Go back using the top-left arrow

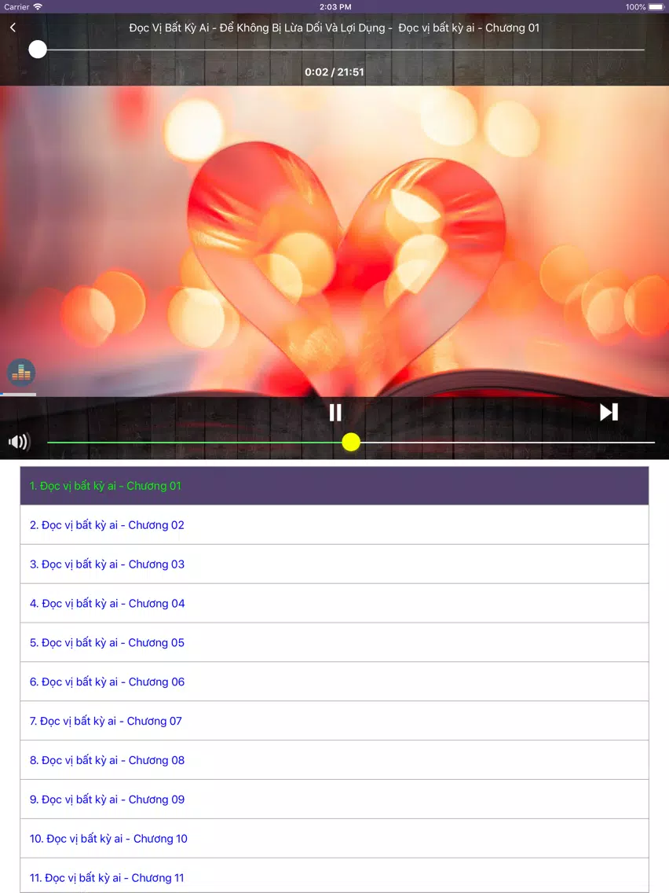point(13,28)
